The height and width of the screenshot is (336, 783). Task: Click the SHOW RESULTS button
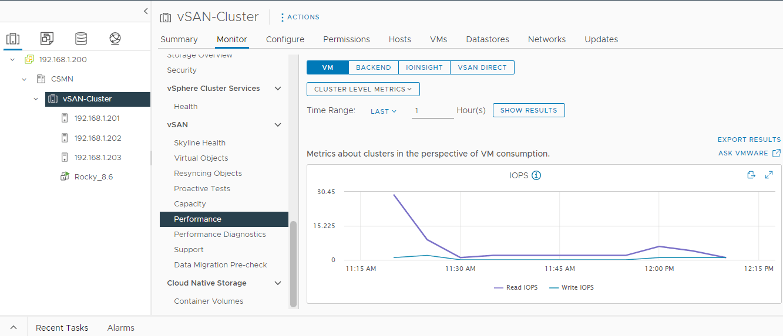(x=529, y=110)
